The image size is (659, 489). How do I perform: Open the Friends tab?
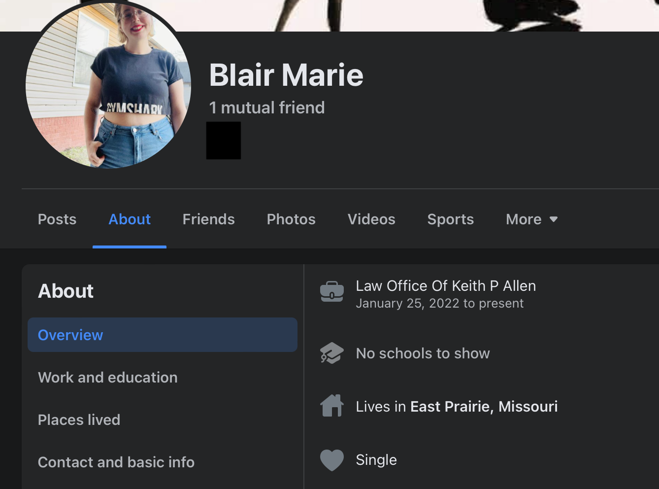coord(208,219)
